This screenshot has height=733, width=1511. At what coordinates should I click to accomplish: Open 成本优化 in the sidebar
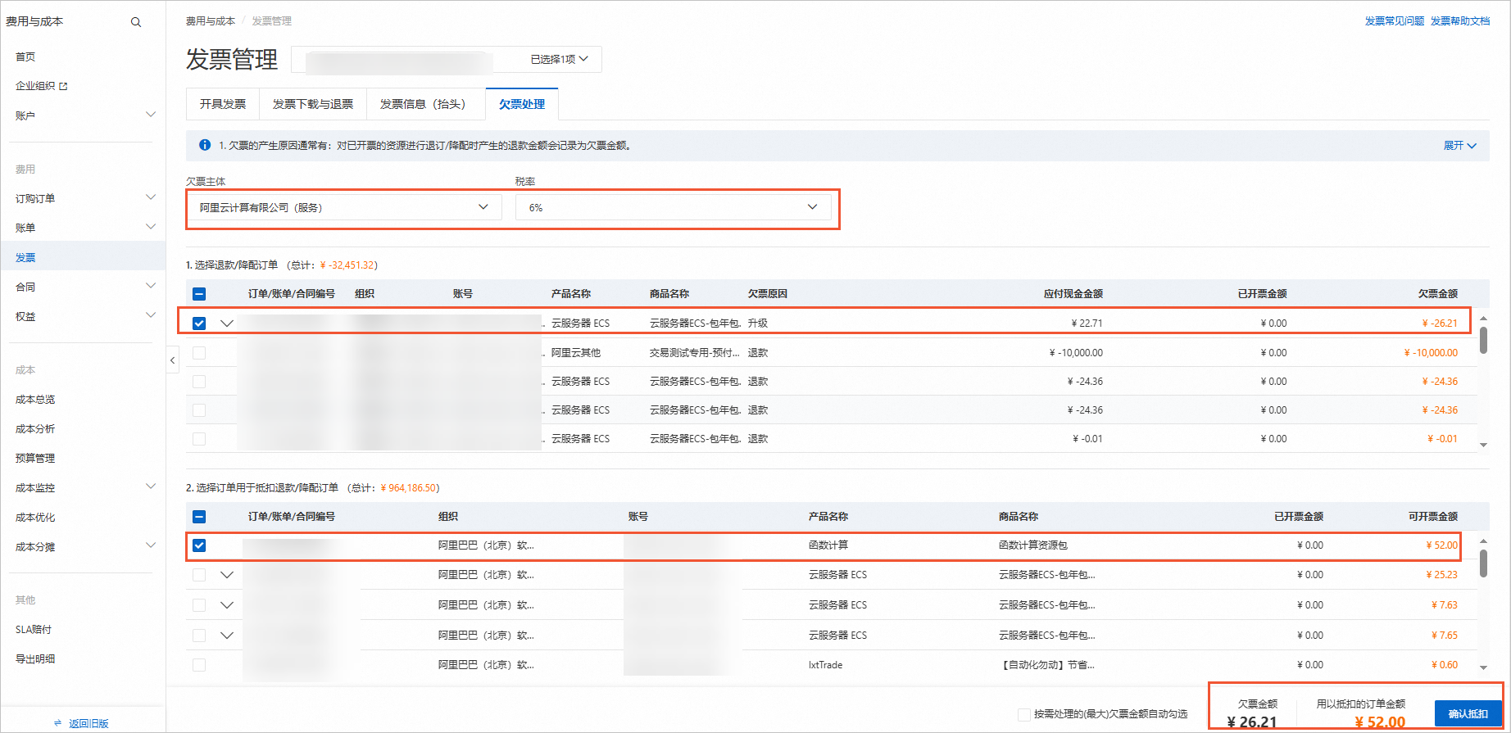(x=35, y=518)
